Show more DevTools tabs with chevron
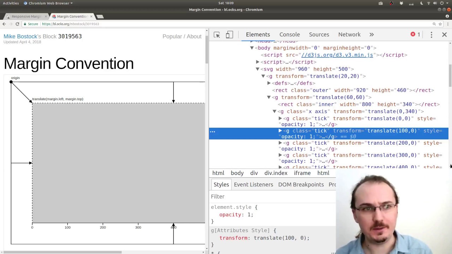Viewport: 452px width, 254px height. pos(371,35)
